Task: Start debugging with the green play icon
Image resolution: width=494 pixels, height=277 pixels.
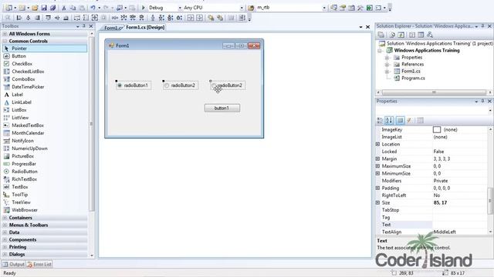Action: tap(143, 8)
